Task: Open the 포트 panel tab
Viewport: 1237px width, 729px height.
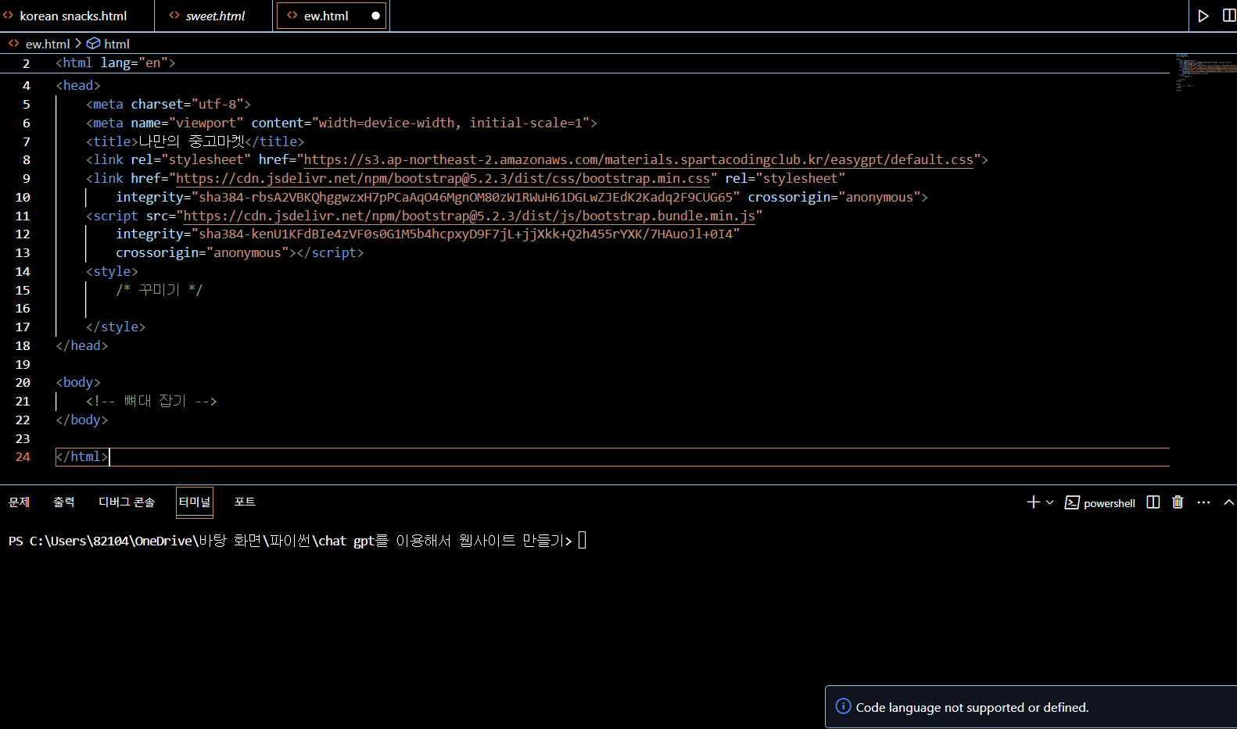Action: pos(245,502)
